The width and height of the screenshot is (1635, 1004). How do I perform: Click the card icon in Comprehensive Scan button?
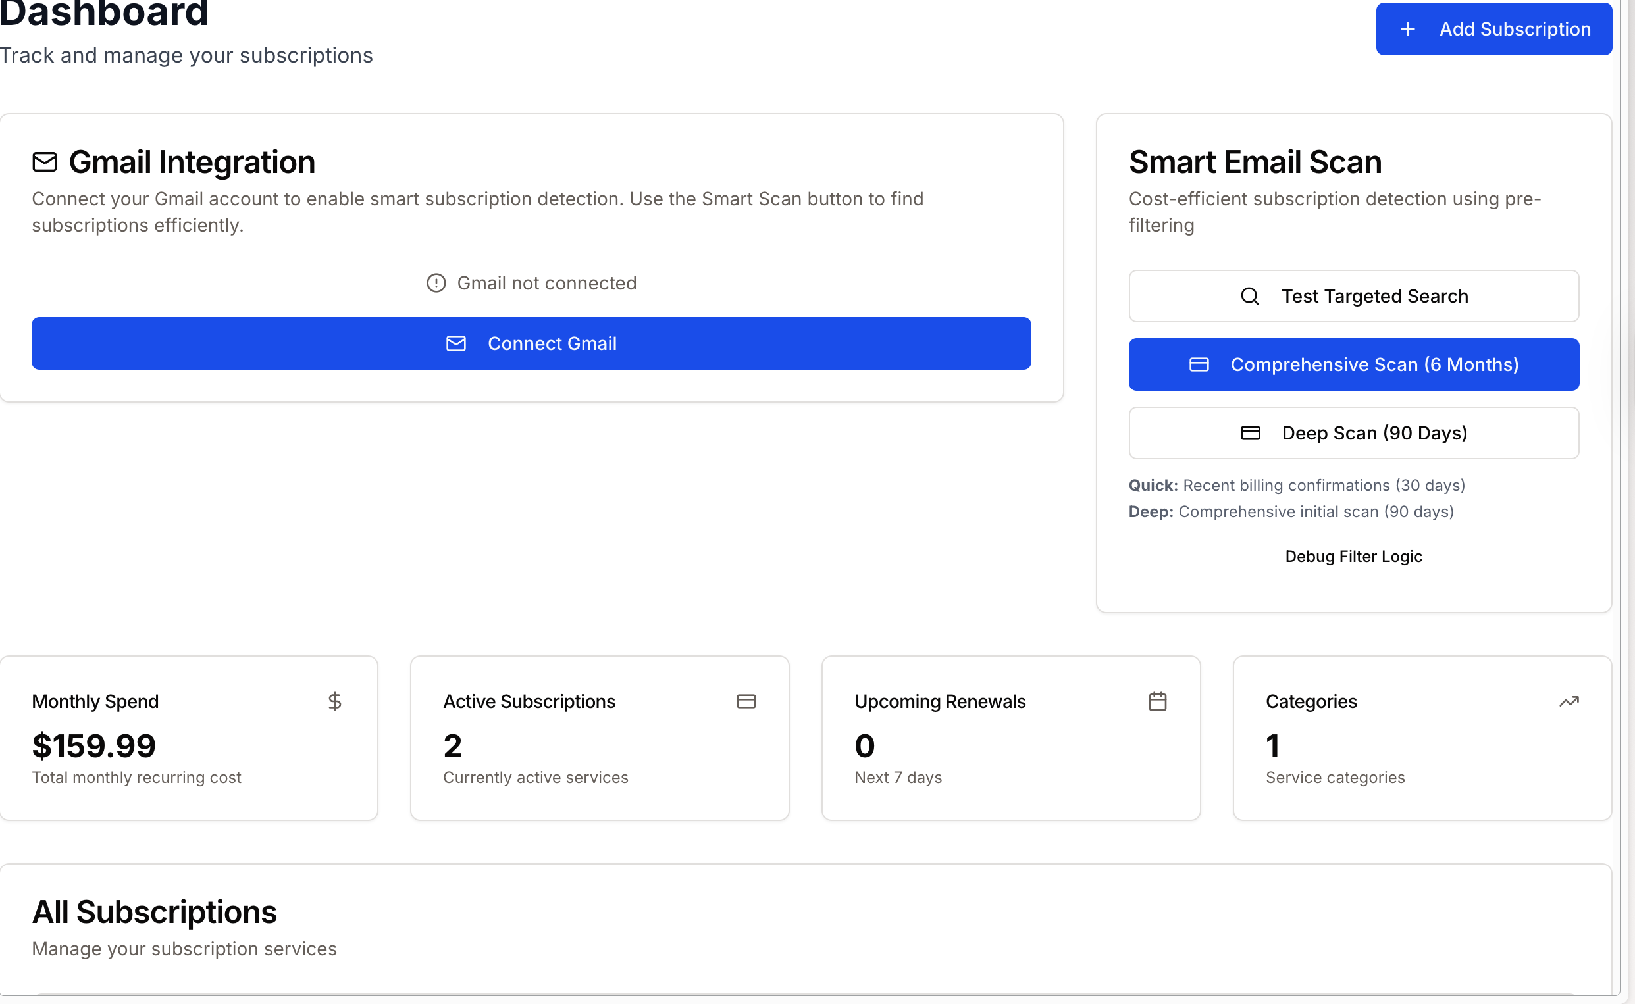coord(1199,364)
